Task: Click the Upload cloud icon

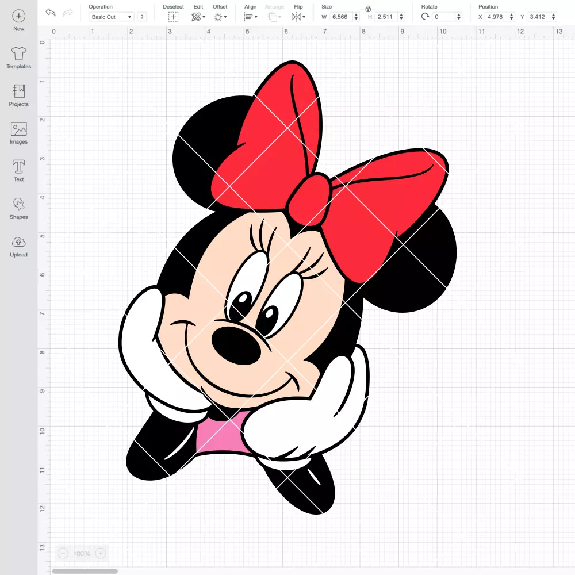Action: click(19, 242)
